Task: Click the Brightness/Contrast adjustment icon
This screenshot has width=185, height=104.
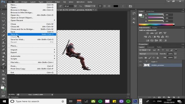Action: [x=147, y=33]
